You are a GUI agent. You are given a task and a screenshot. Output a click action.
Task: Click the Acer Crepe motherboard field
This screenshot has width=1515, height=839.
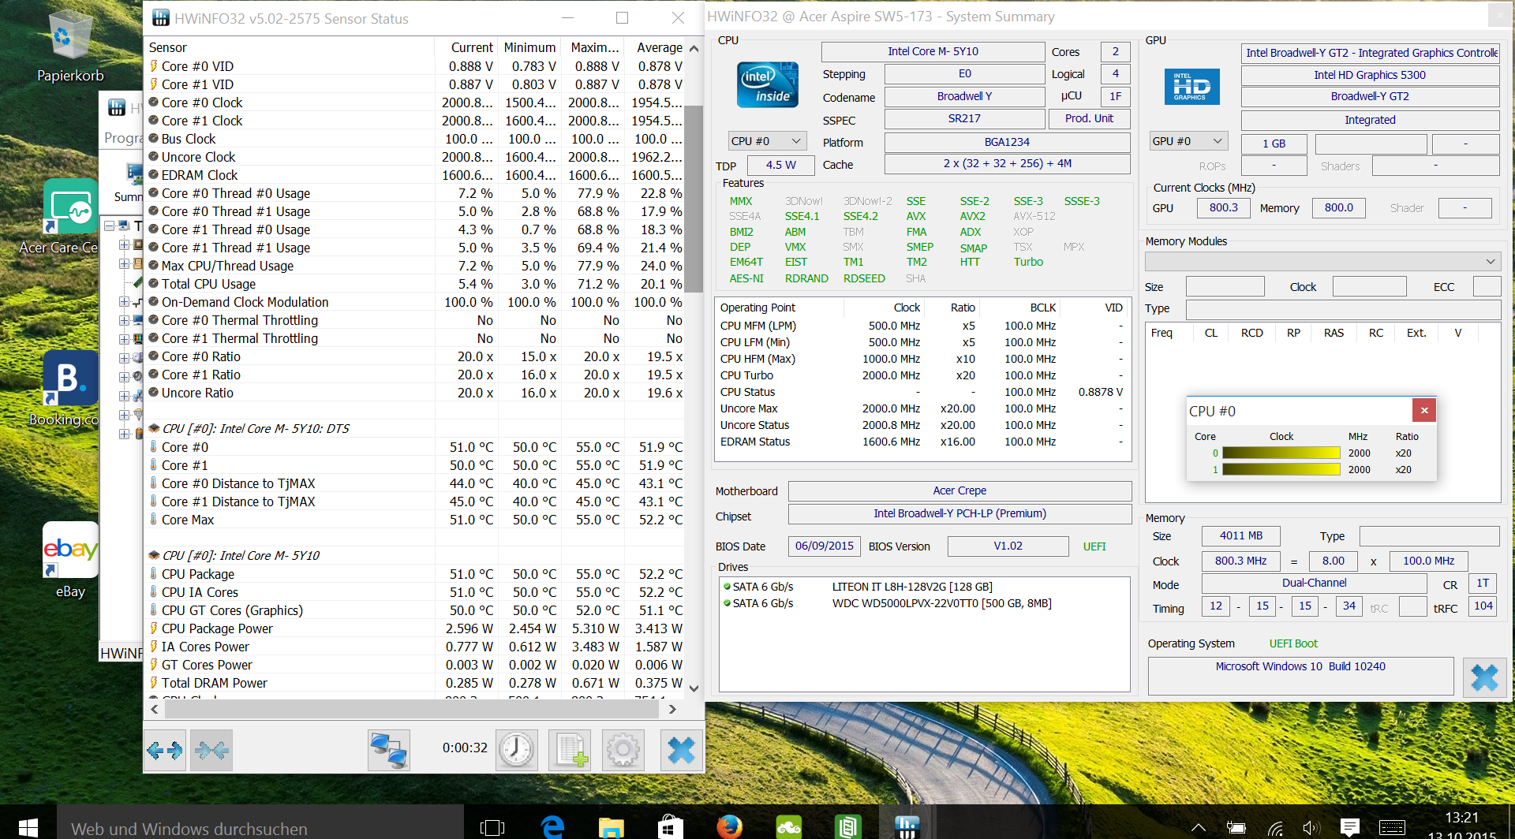[x=959, y=490]
